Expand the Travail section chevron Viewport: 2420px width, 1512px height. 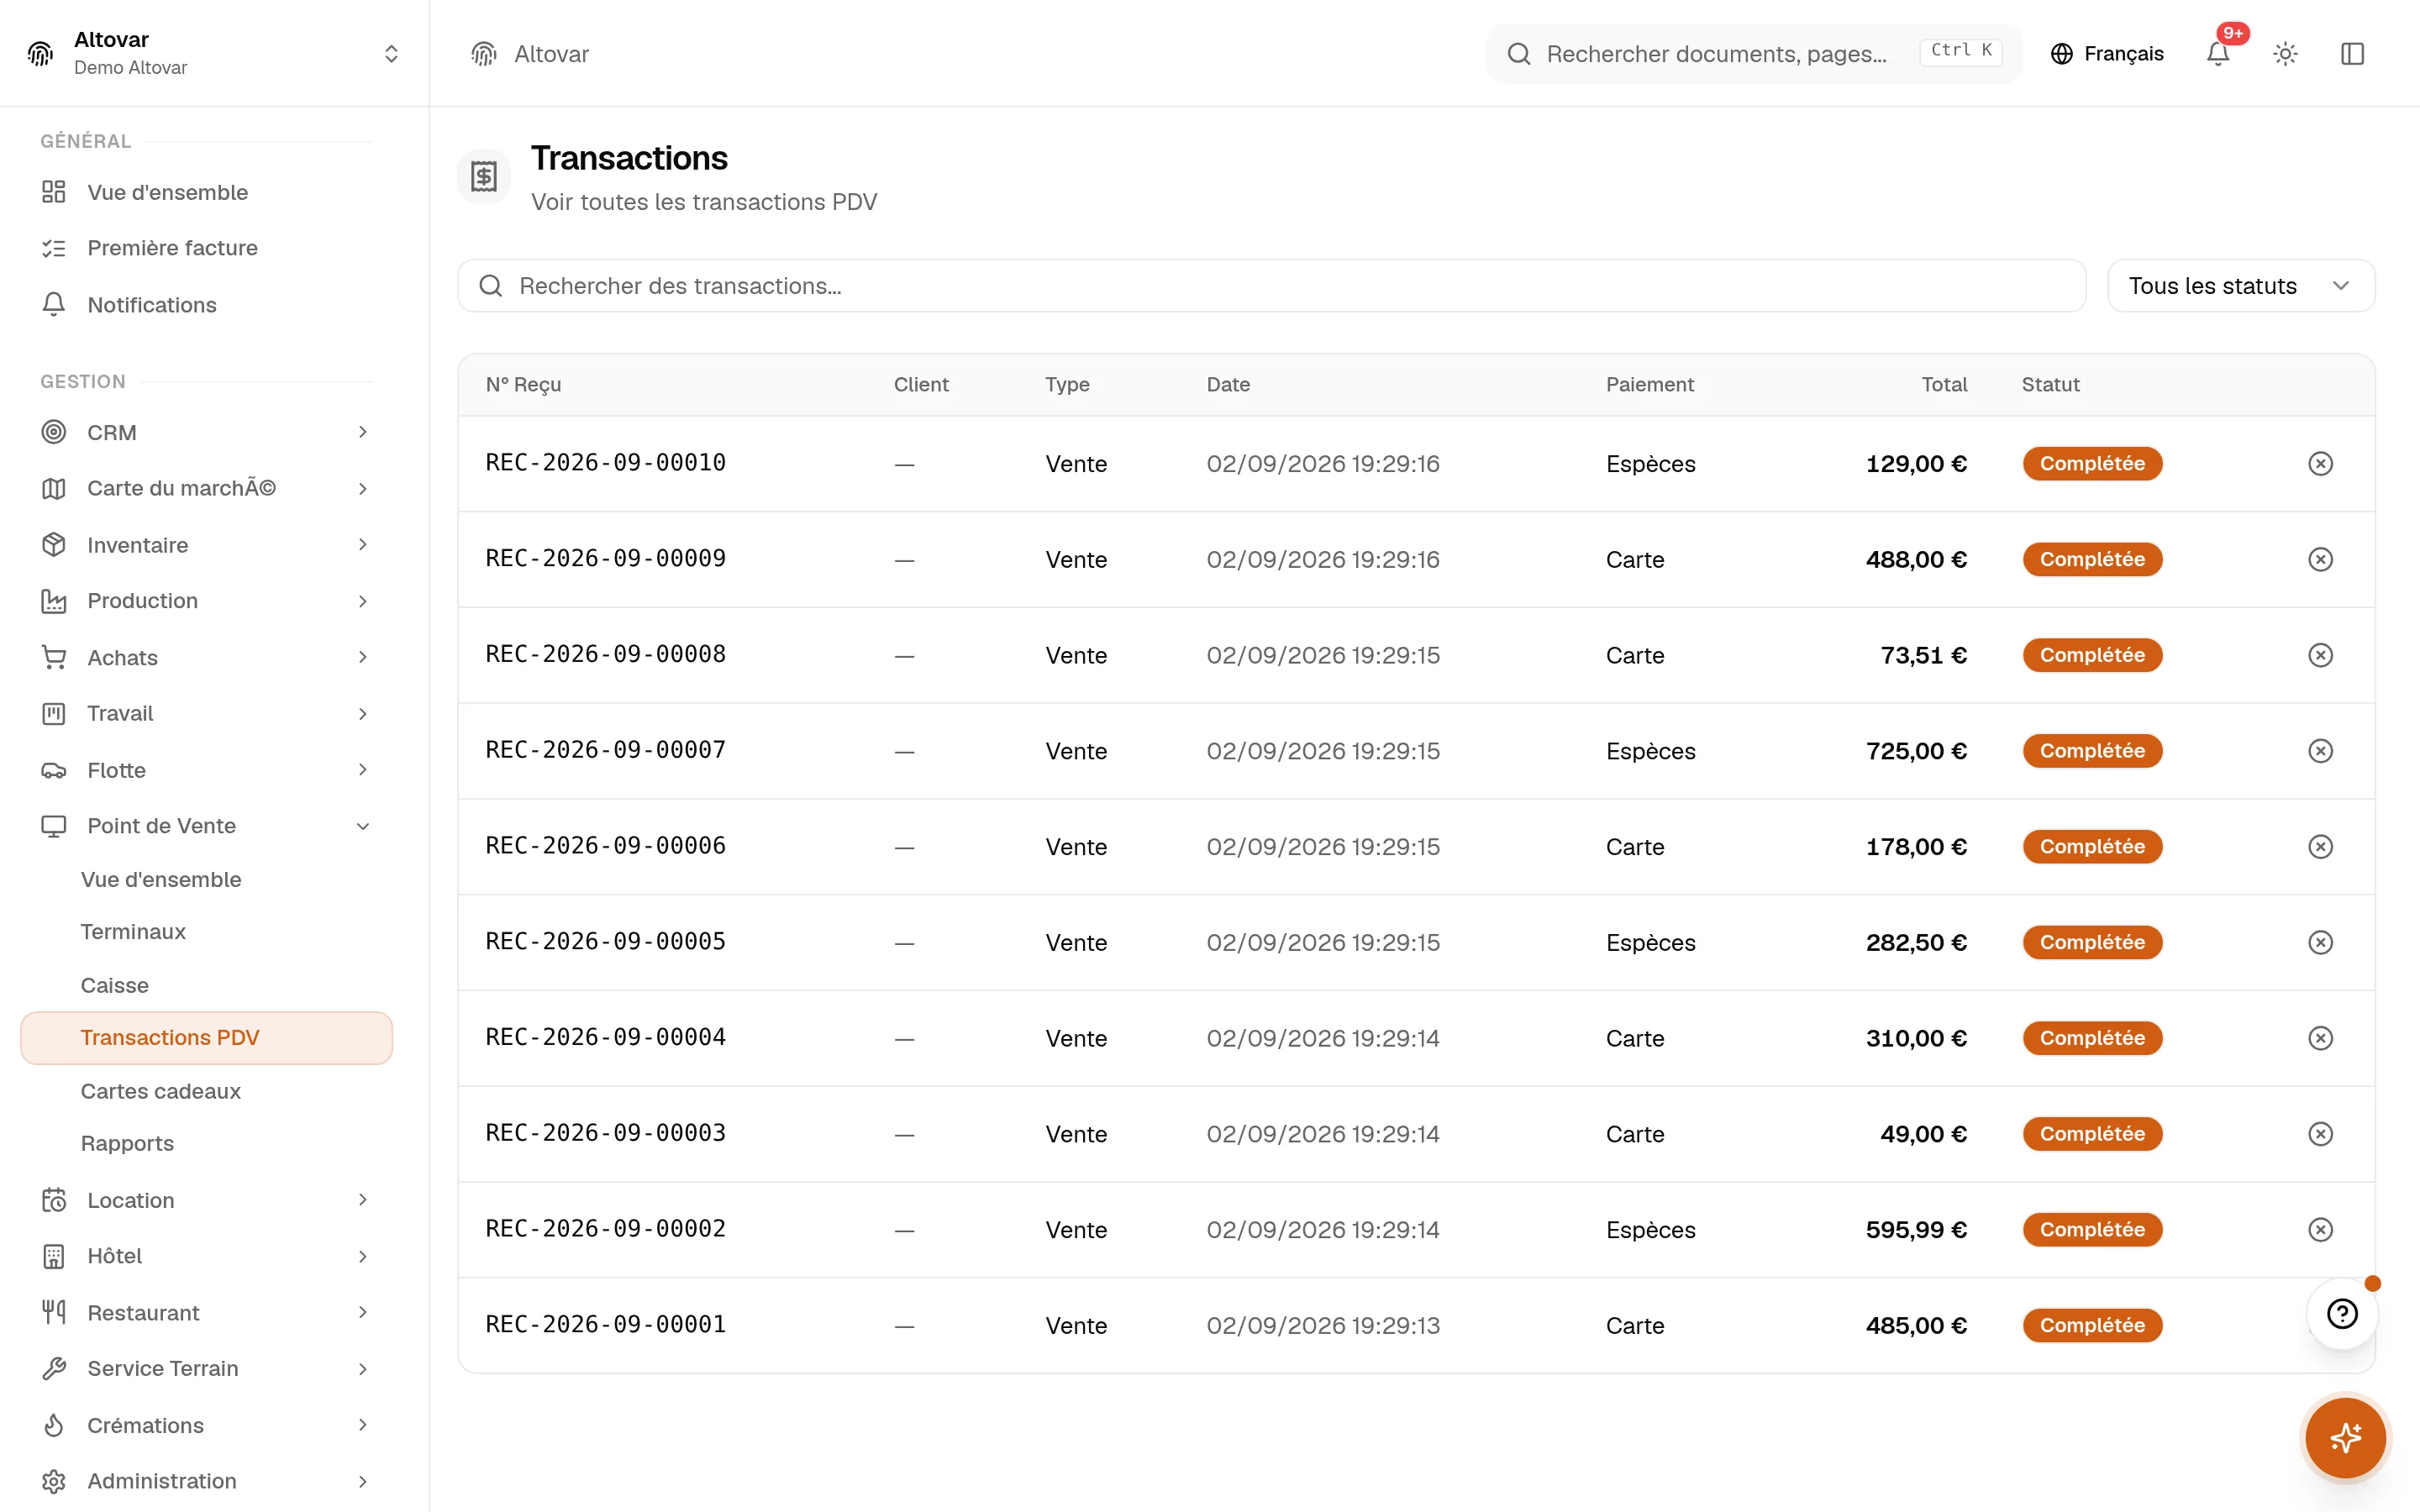[363, 714]
